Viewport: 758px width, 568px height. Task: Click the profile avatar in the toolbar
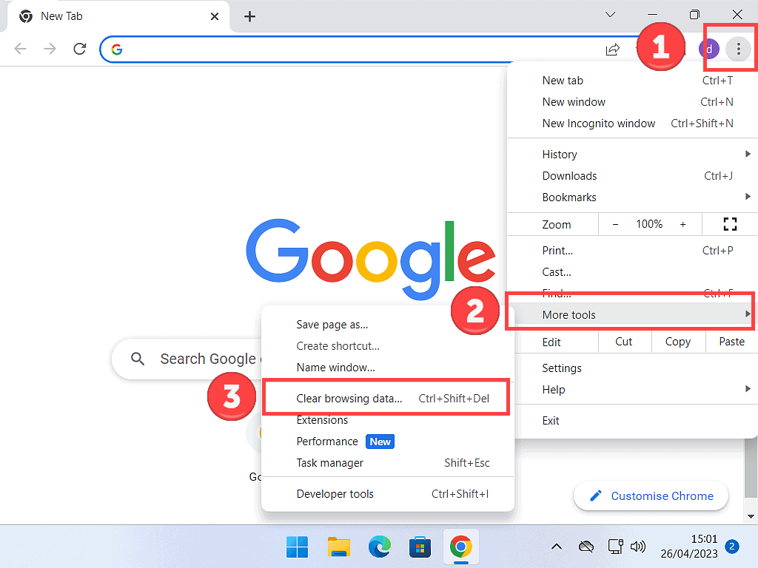coord(708,49)
